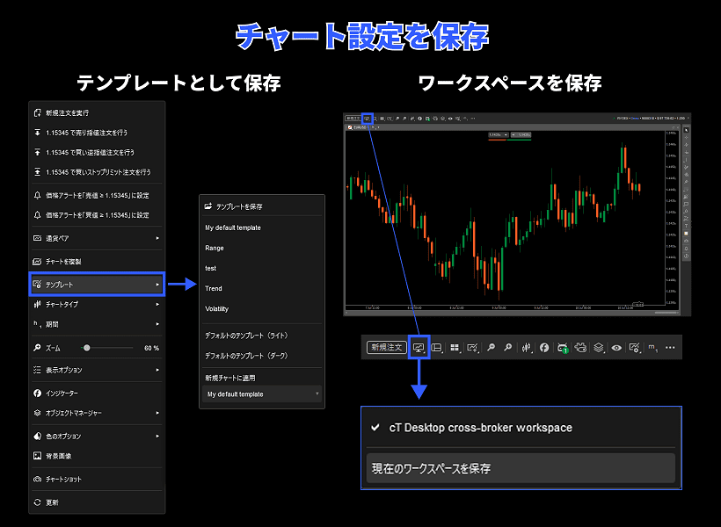Open the three-dots more options icon
721x527 pixels.
[x=670, y=347]
